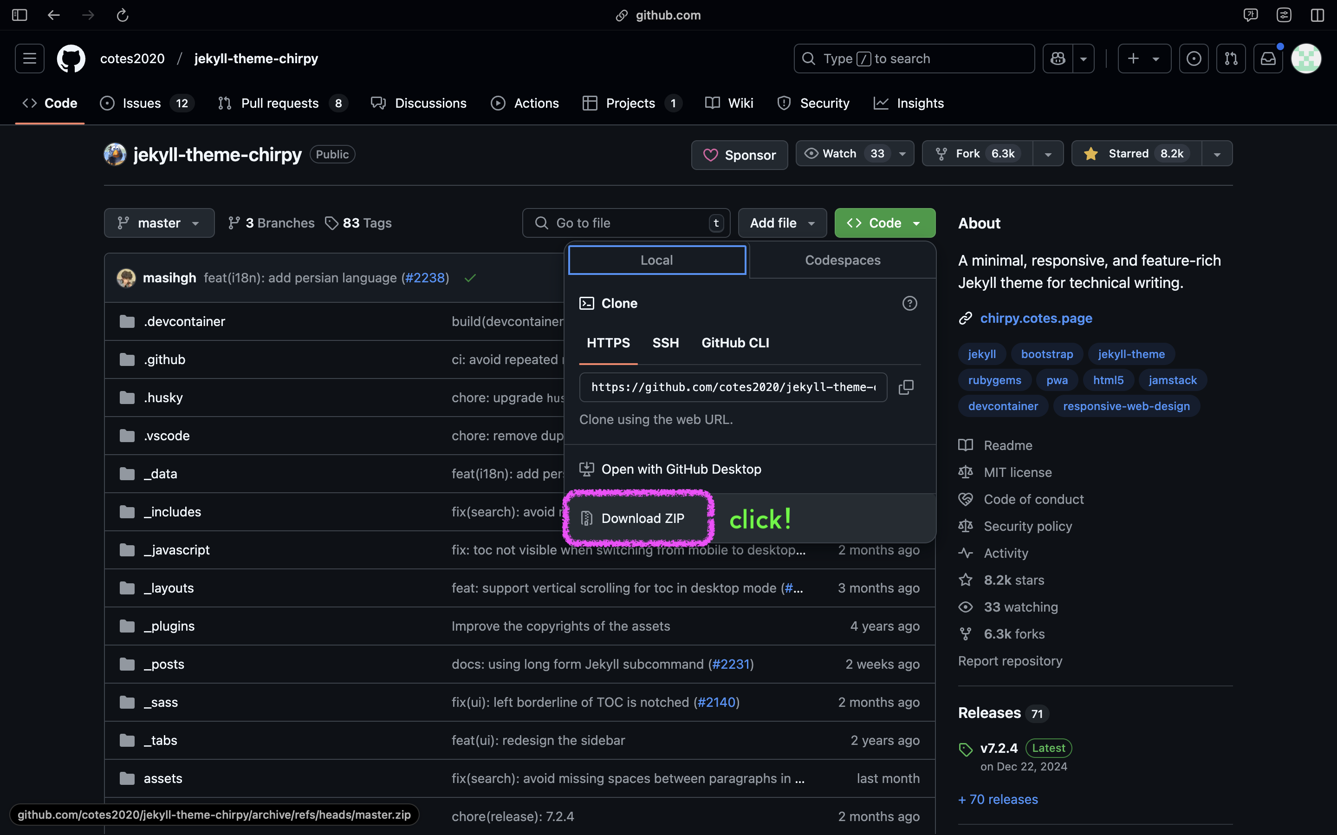The width and height of the screenshot is (1337, 835).
Task: Switch to the Codespaces tab
Action: coord(843,260)
